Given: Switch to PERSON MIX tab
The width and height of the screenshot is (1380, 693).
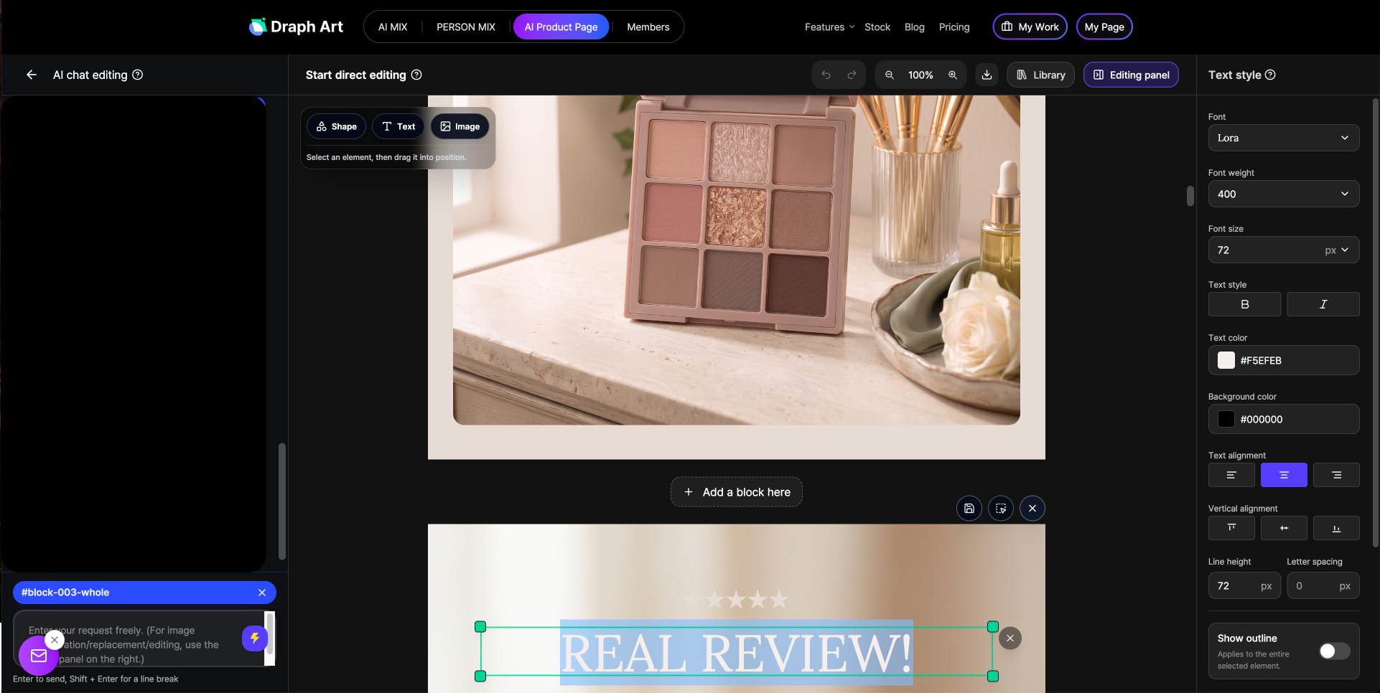Looking at the screenshot, I should click(466, 27).
